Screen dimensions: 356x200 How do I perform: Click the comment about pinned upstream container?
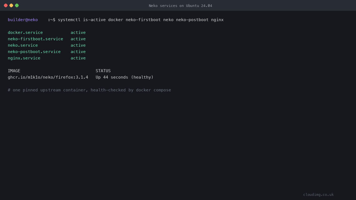tap(89, 90)
